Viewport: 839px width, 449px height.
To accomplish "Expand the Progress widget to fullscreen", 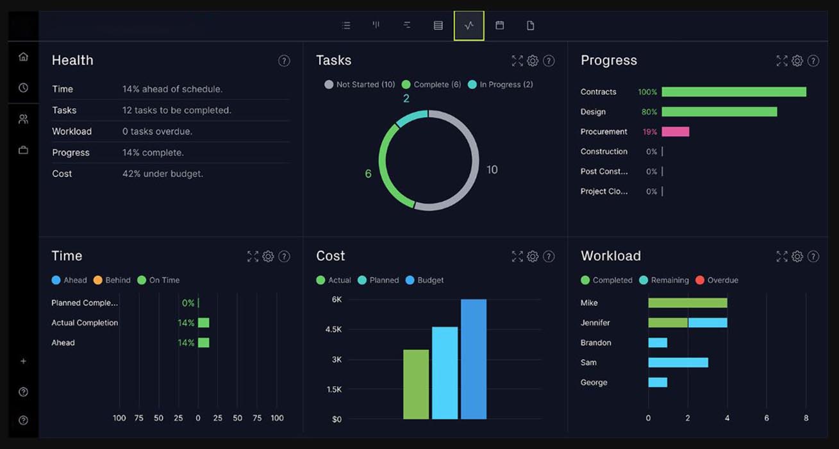I will click(x=782, y=61).
